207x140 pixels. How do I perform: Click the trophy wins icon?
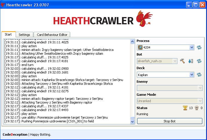tap(185, 108)
